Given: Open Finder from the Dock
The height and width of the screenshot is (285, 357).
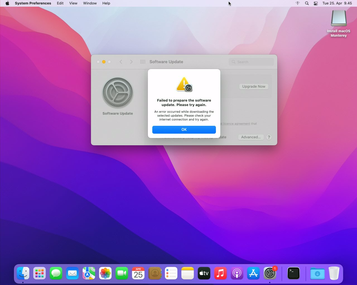Looking at the screenshot, I should tap(23, 273).
